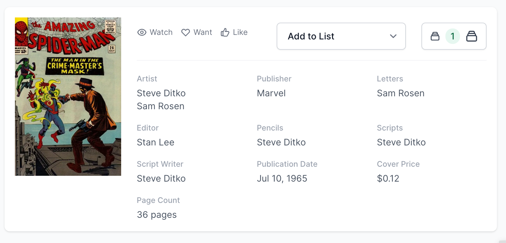Click the smaller stack icon left of count
Image resolution: width=506 pixels, height=243 pixels.
[435, 36]
